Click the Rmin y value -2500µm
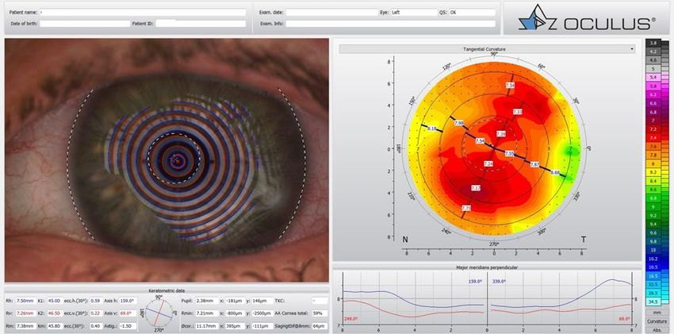 (263, 314)
